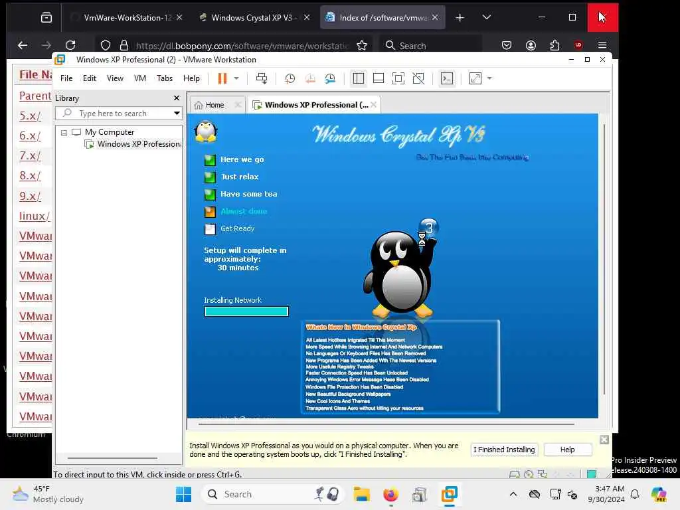Click the stretch guest display icon
This screenshot has width=680, height=510.
475,78
